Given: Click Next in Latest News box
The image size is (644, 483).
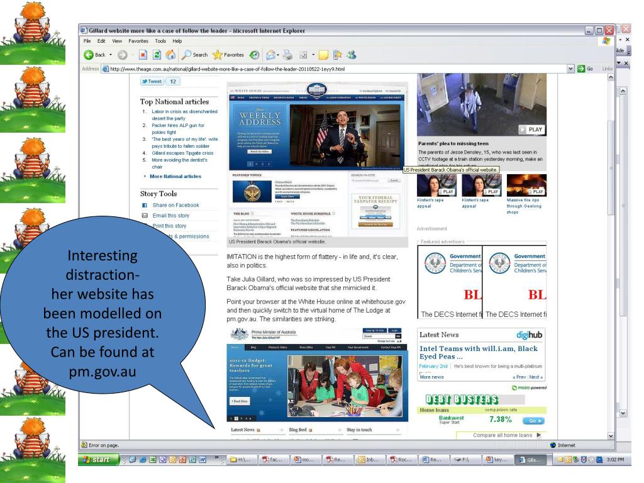Looking at the screenshot, I should (536, 377).
